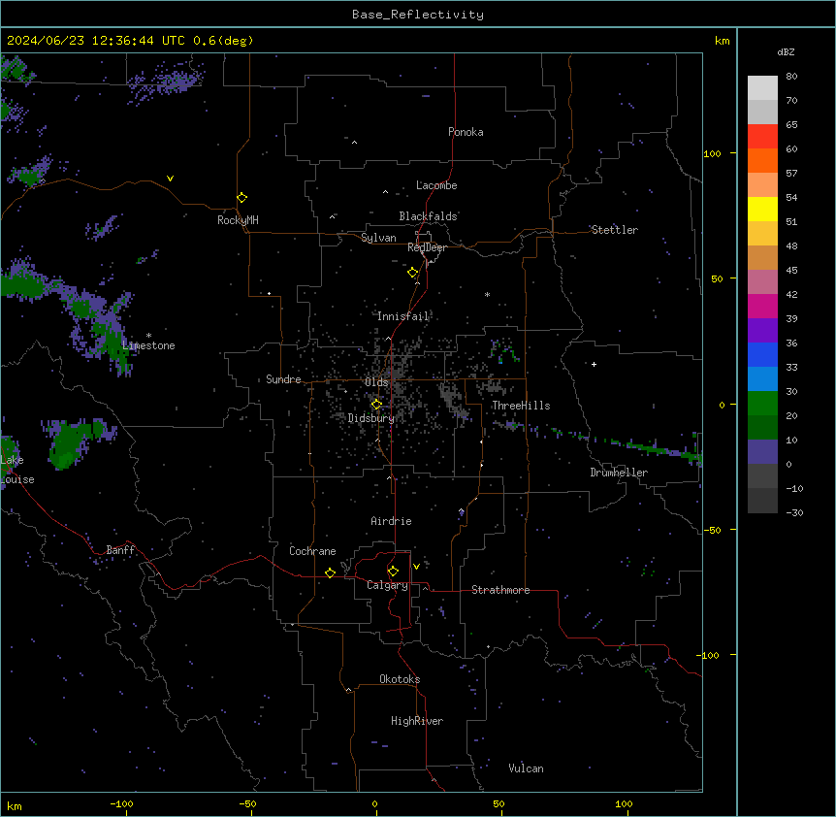Click the Didsbury town label
Viewport: 836px width, 817px height.
tap(370, 418)
